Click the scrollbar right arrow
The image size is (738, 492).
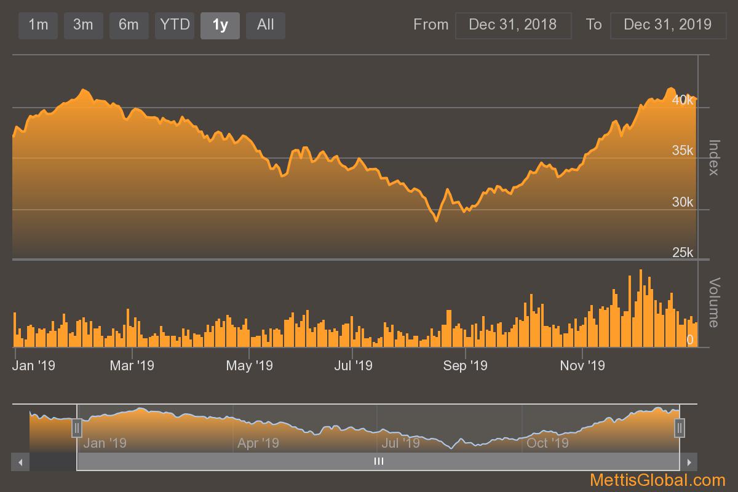(689, 462)
